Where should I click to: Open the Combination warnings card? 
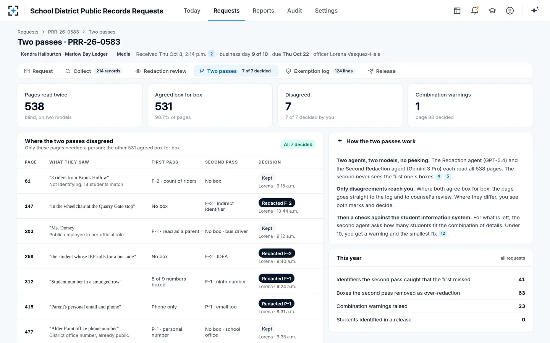click(x=470, y=106)
